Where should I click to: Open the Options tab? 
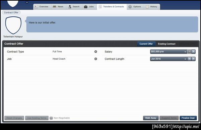tap(135, 7)
